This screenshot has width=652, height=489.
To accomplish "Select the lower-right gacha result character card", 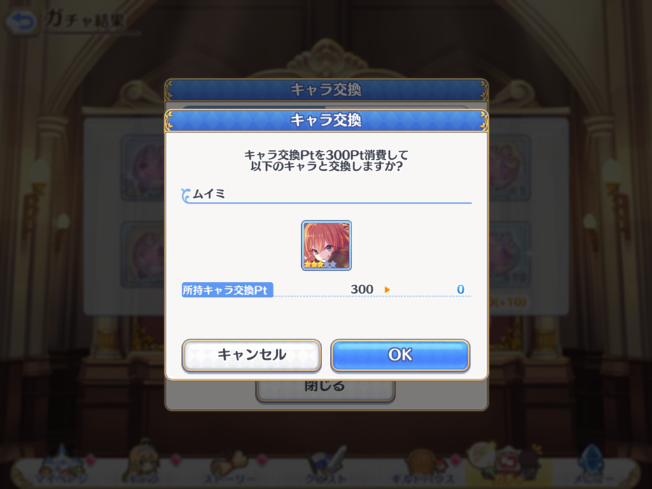I will 509,255.
